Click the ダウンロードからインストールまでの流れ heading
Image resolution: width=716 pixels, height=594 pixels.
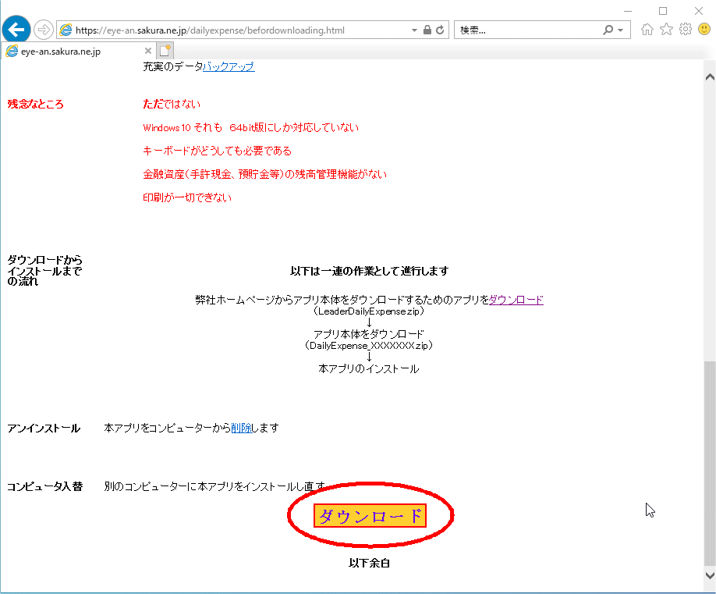coord(44,271)
